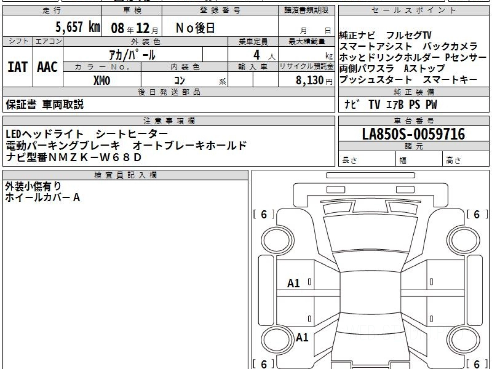
Task: Click the line 純正ナビ フルセグTV
Action: point(385,35)
